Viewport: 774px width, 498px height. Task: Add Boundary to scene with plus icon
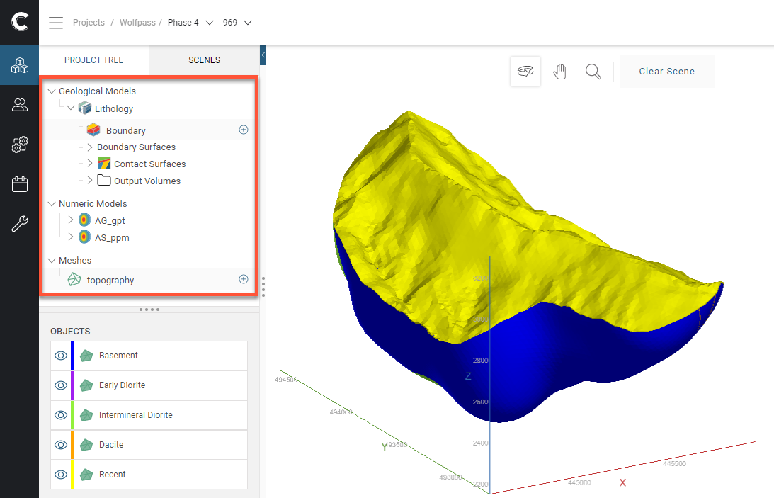[244, 130]
